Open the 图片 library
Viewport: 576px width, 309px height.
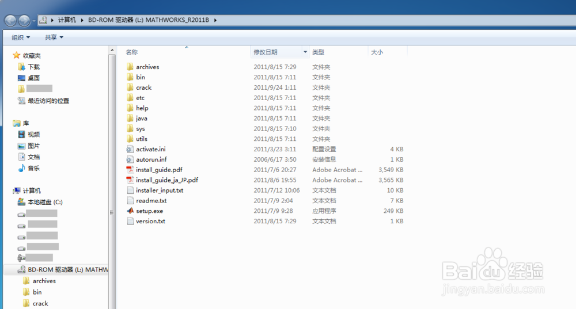click(34, 146)
